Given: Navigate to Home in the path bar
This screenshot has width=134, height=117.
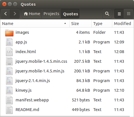Looking at the screenshot, I should click(32, 14).
